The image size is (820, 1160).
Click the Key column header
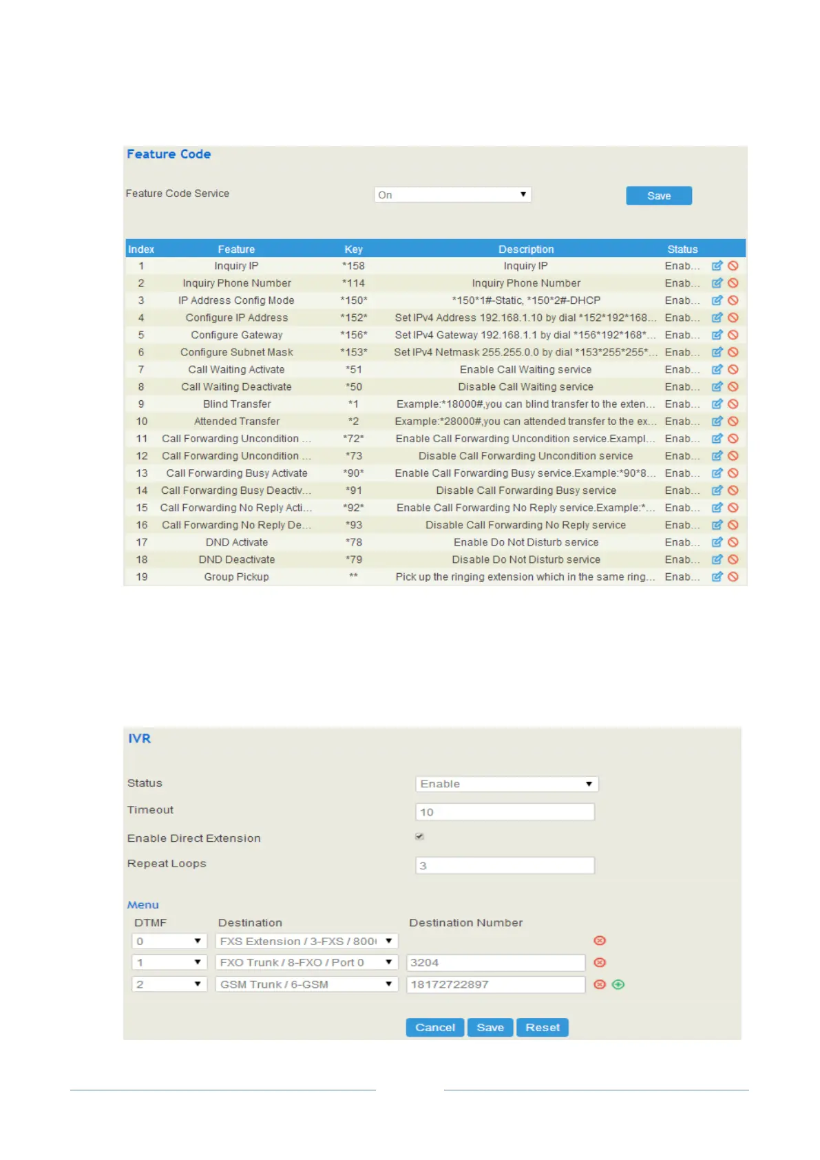pos(353,249)
